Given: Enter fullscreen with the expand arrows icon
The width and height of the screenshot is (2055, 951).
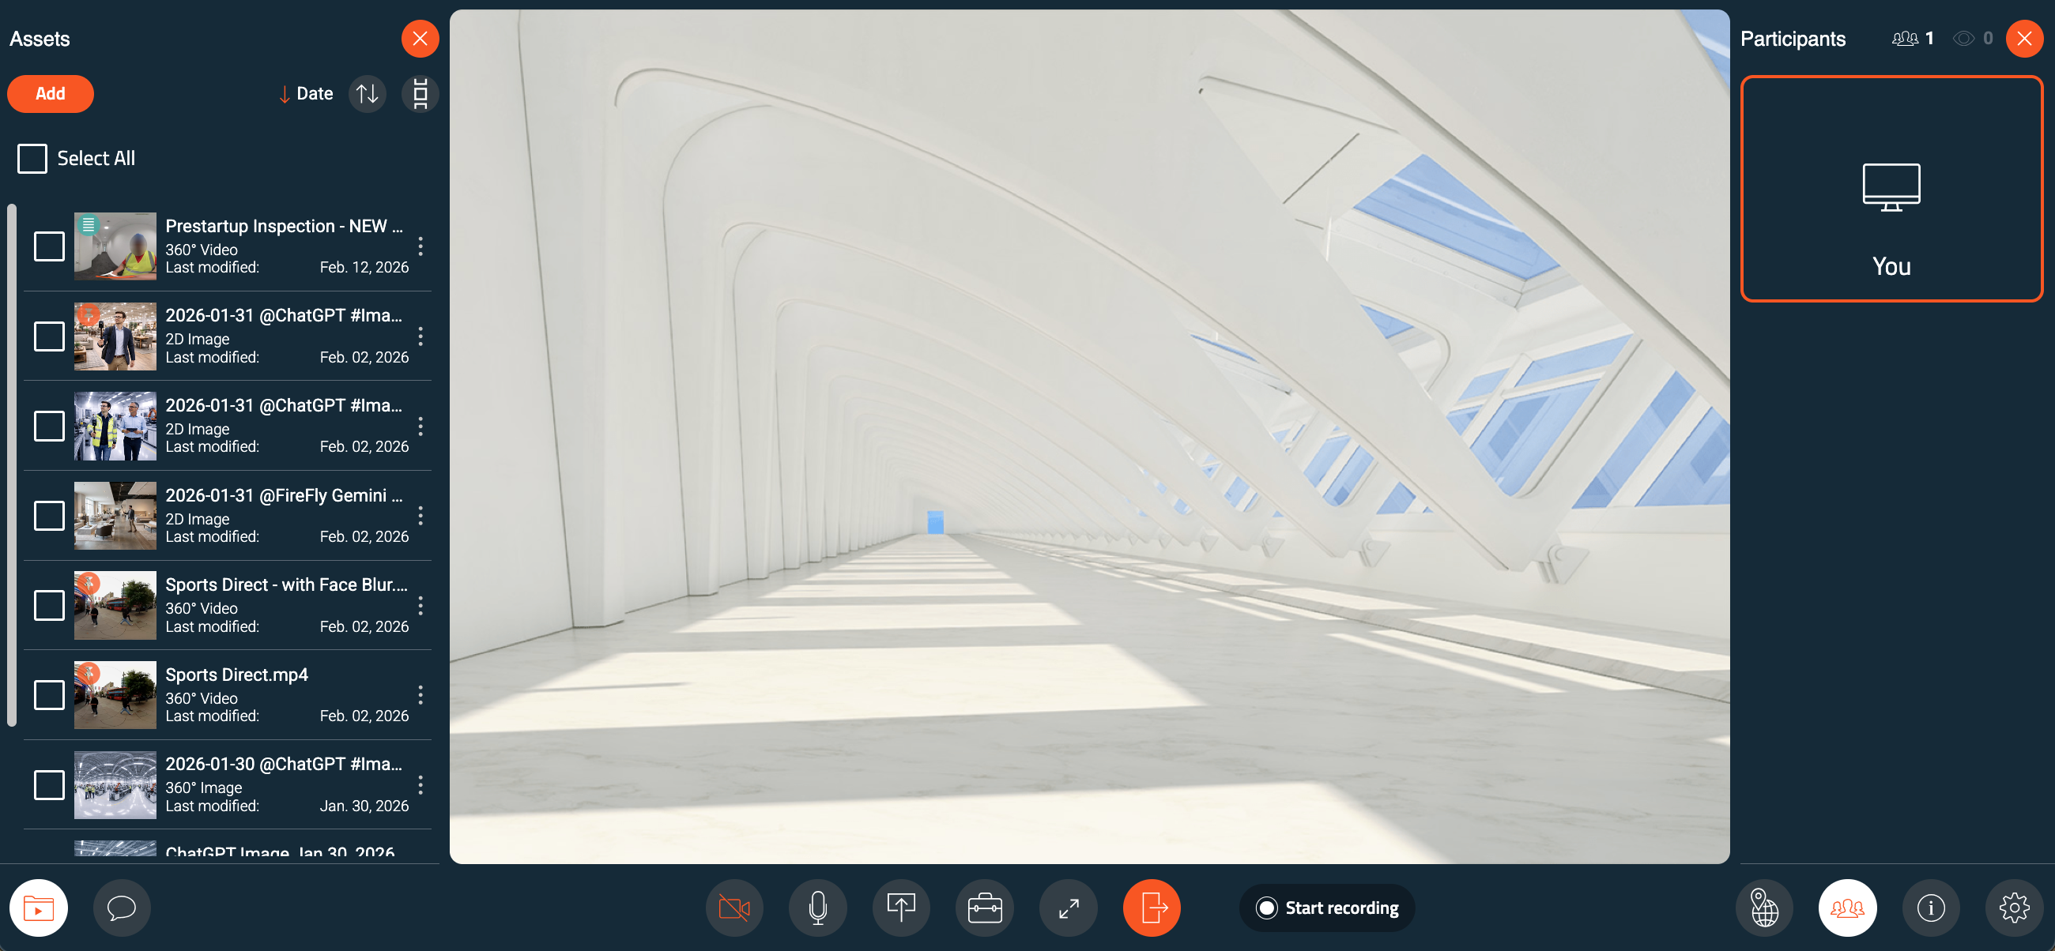Looking at the screenshot, I should [1068, 907].
